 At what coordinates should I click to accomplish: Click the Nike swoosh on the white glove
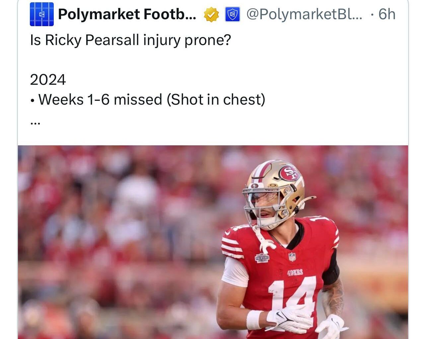[x=281, y=315]
